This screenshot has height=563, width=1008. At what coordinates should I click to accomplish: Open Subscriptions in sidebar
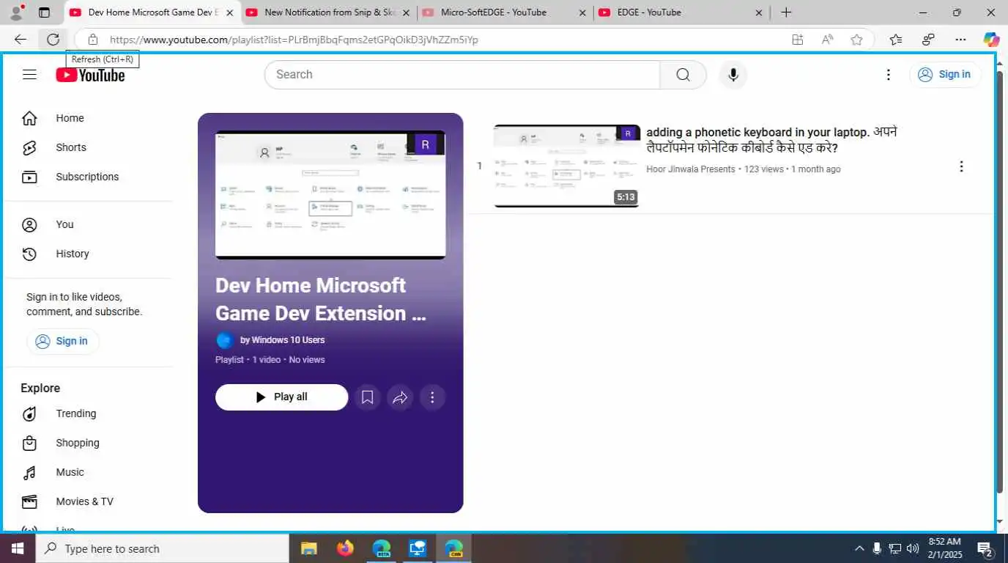coord(87,177)
